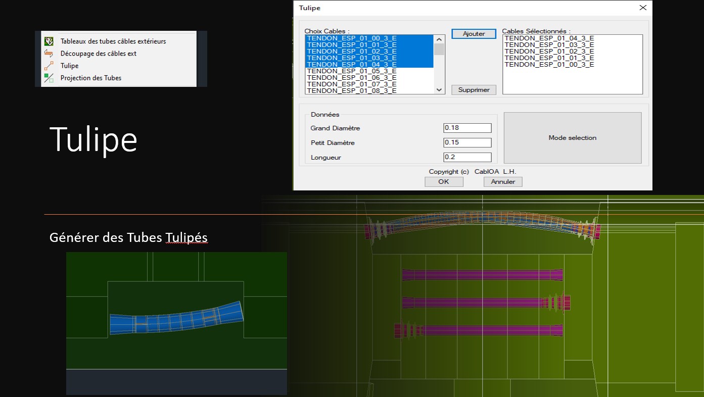The image size is (704, 397).
Task: Click the Projection des Tubes icon
Action: [x=49, y=78]
